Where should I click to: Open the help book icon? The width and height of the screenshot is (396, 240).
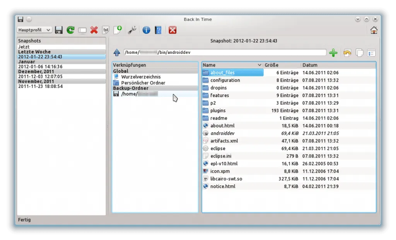tap(158, 30)
